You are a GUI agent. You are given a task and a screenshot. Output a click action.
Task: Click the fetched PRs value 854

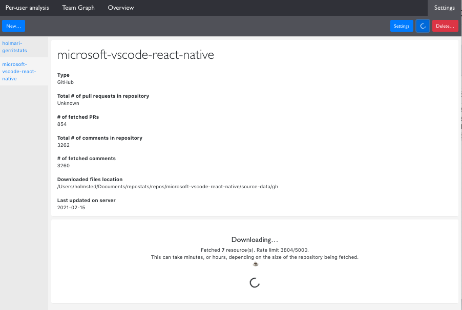tap(62, 124)
